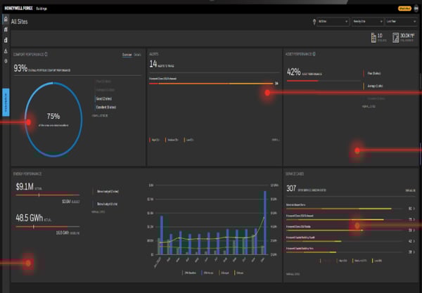Click the user avatar at top right
Viewport: 422px width, 293px height.
pyautogui.click(x=415, y=8)
